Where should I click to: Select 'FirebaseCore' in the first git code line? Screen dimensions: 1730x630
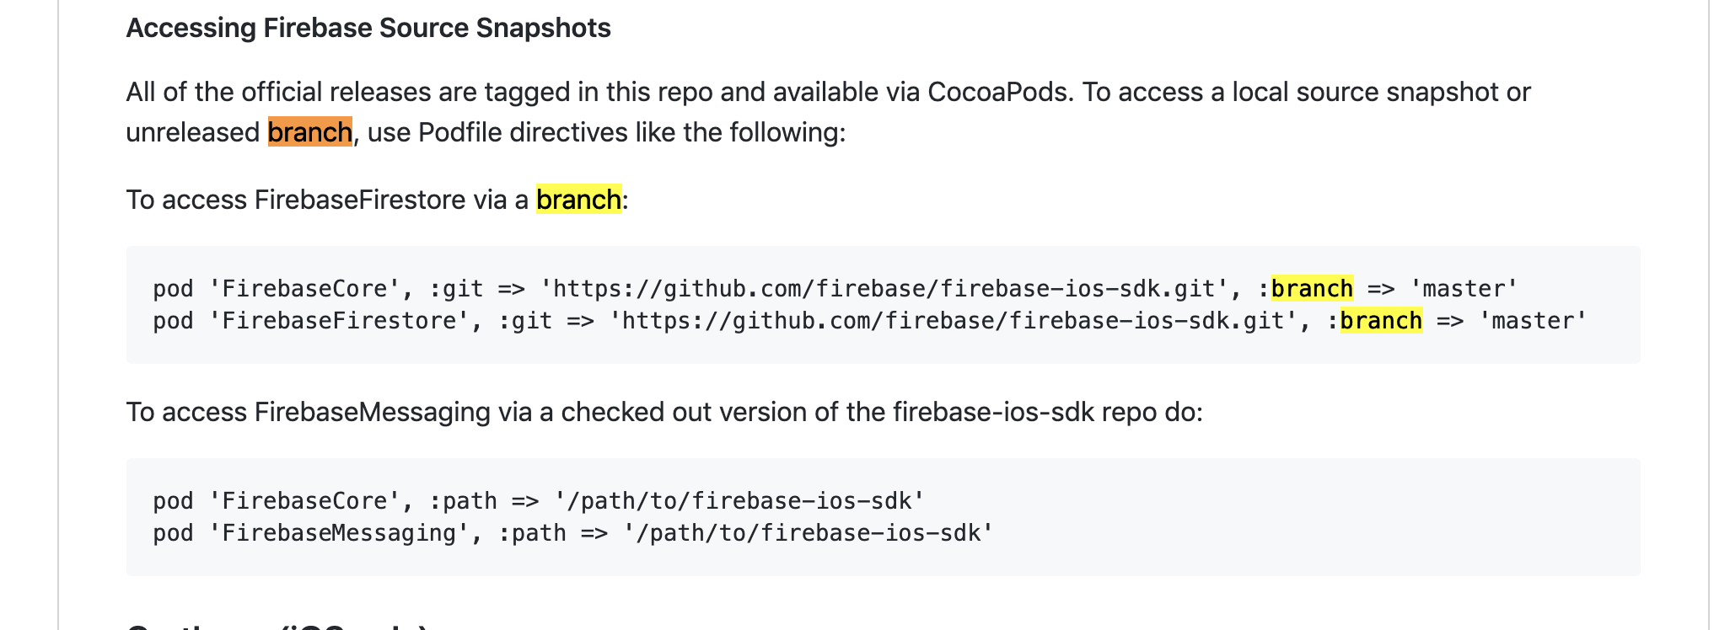304,289
